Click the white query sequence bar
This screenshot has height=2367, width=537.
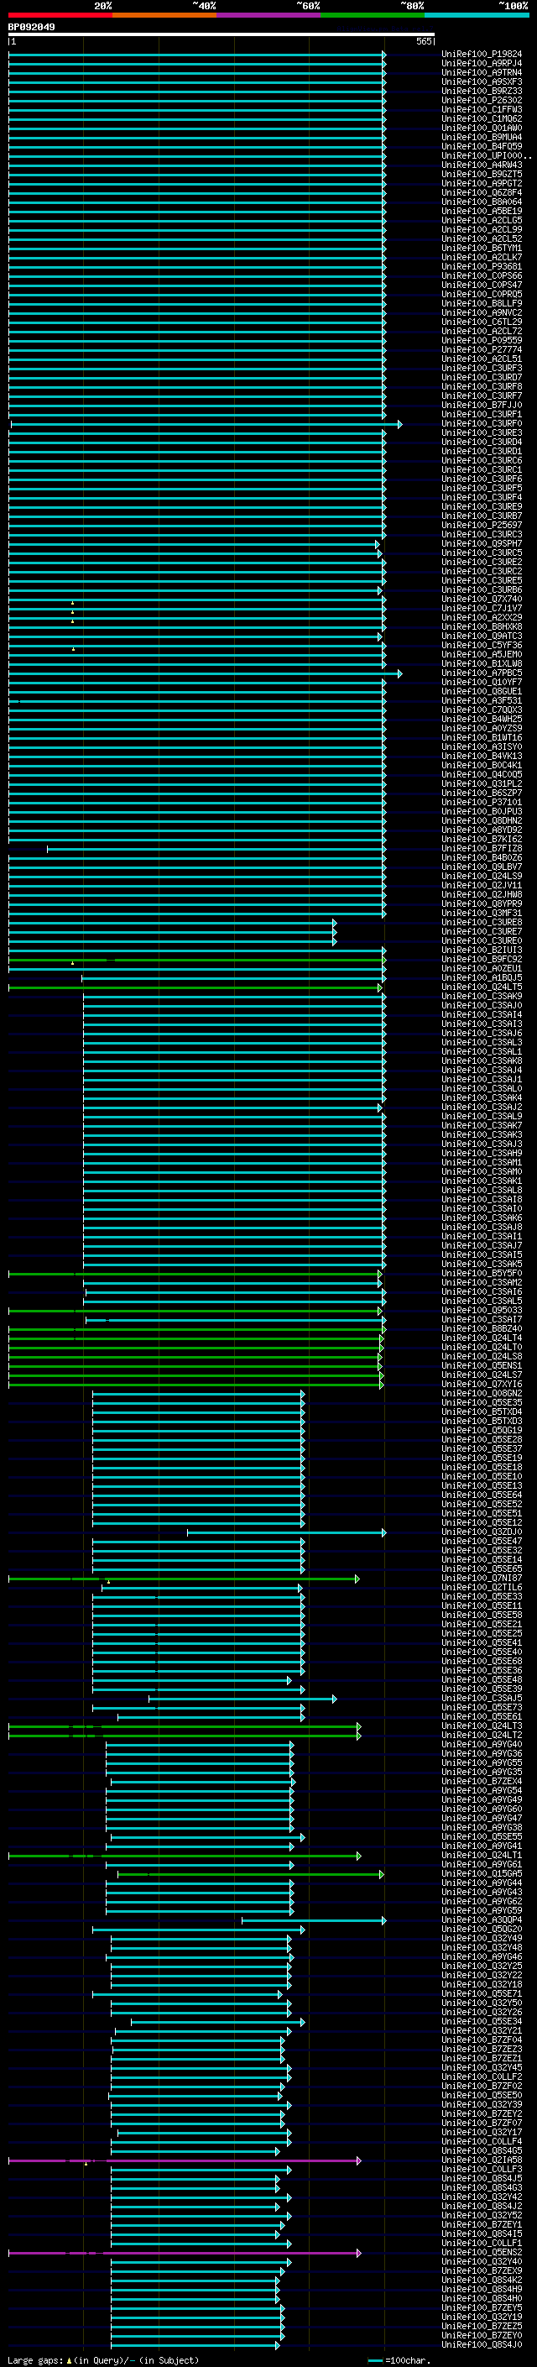(x=222, y=35)
